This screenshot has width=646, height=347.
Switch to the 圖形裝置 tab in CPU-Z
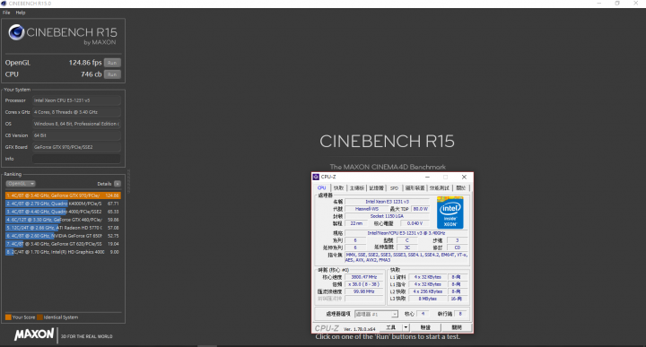[415, 187]
